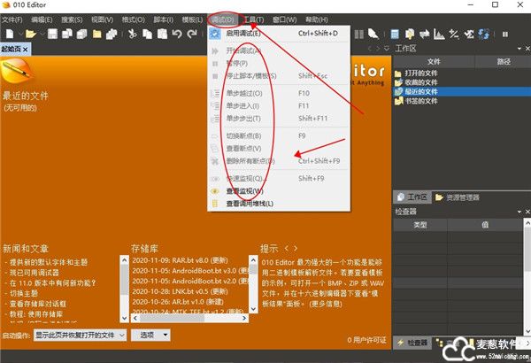
Task: Open news link 提供新的默认字体和主题
Action: coord(49,262)
